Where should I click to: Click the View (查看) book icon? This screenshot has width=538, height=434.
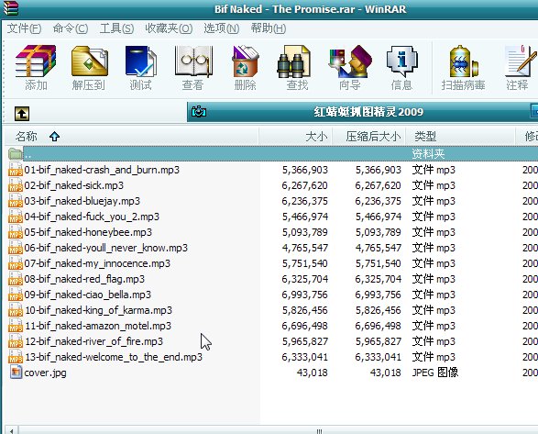[x=193, y=61]
